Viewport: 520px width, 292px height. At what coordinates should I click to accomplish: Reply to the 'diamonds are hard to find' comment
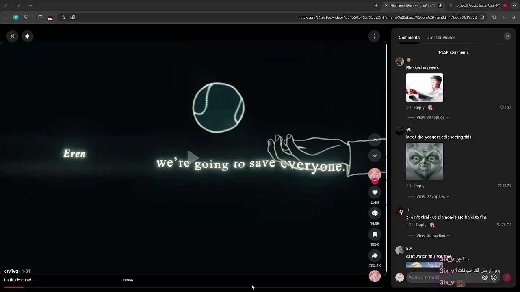click(421, 225)
